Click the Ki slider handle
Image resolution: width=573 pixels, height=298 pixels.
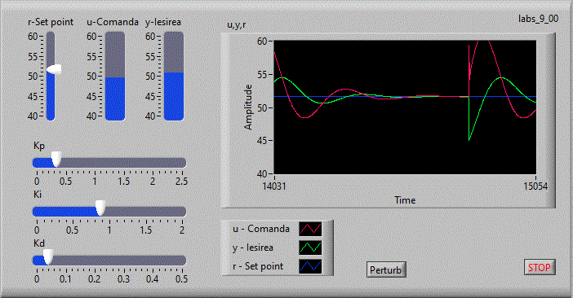100,208
